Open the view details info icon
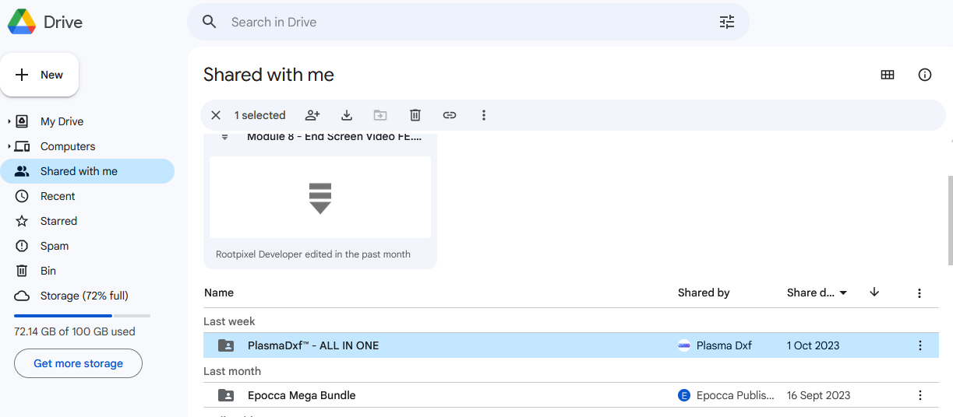The height and width of the screenshot is (417, 953). pos(925,75)
